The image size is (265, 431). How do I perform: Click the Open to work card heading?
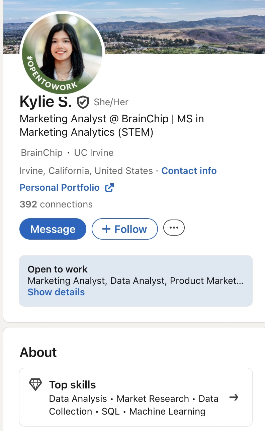(x=58, y=269)
